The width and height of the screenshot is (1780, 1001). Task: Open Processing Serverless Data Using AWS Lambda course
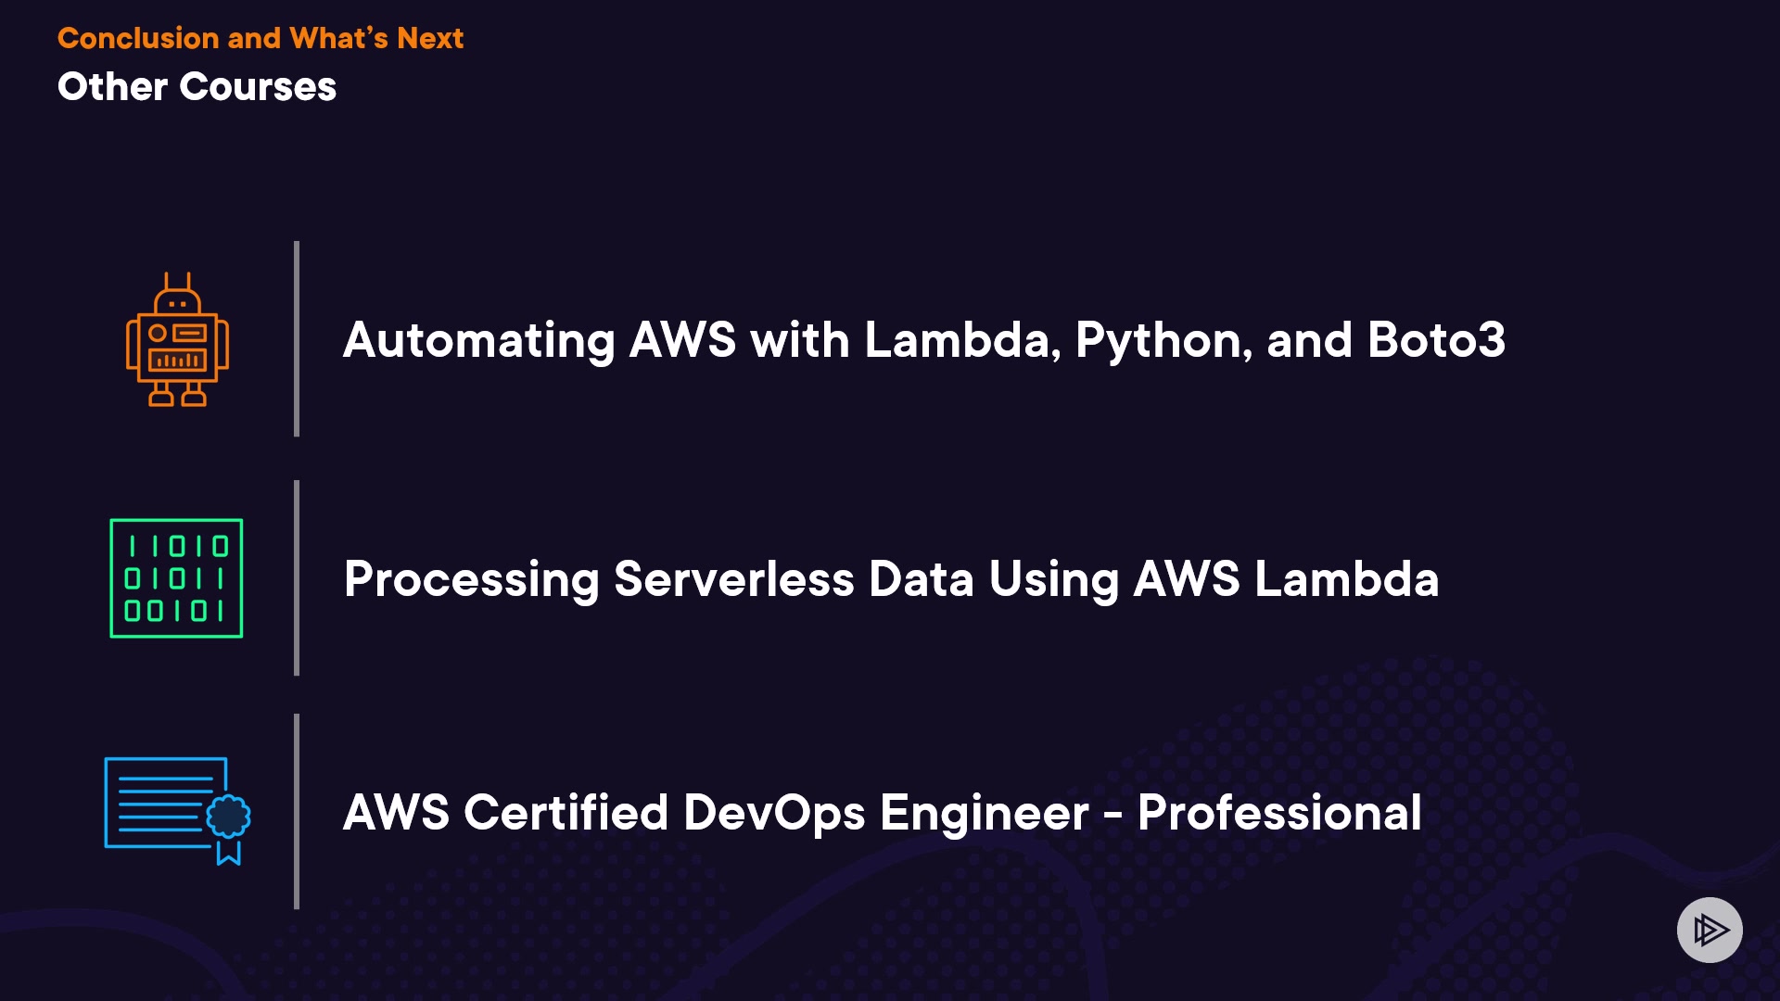pos(891,579)
